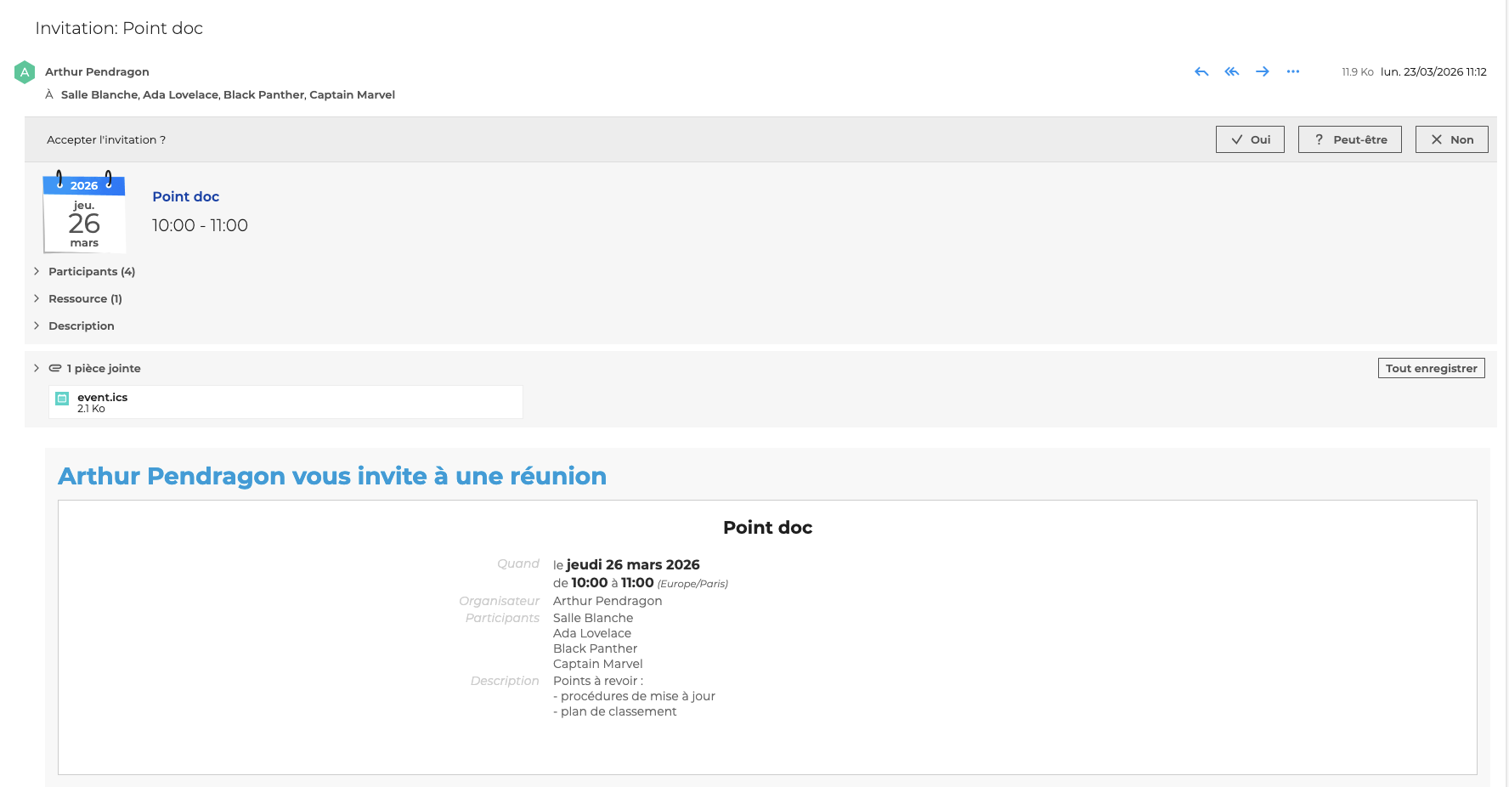Screen dimensions: 1509x787
Task: Click the paperclip attachment icon
Action: 55,368
